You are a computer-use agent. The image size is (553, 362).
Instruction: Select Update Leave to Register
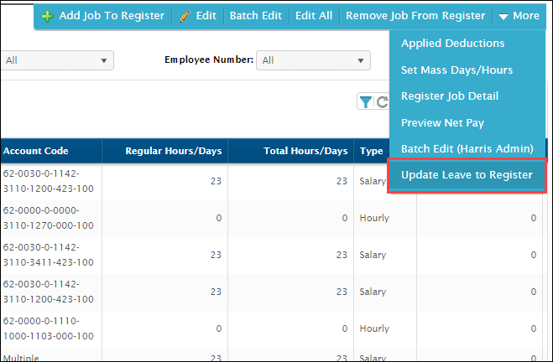tap(467, 175)
